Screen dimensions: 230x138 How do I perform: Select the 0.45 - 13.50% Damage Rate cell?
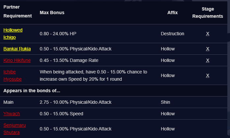pyautogui.click(x=69, y=60)
